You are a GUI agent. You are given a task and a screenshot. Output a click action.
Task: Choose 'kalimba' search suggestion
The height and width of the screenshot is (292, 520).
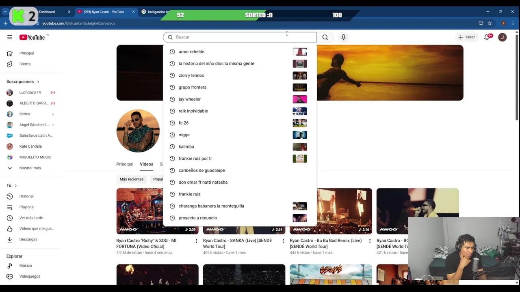click(240, 146)
